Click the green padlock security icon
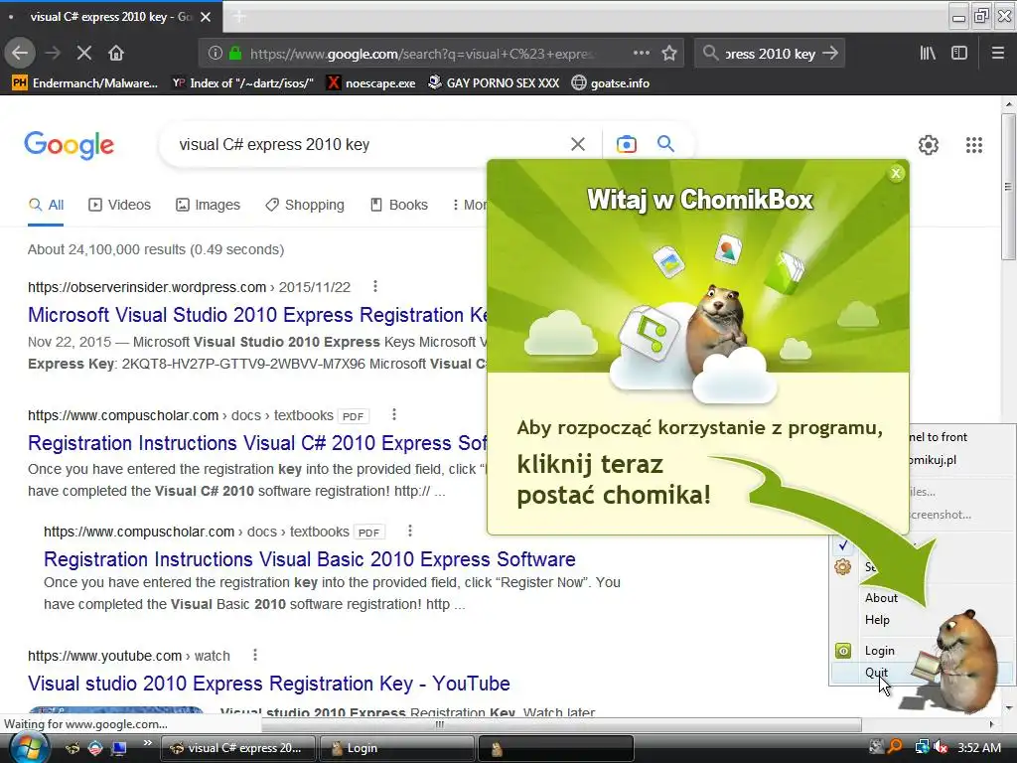The height and width of the screenshot is (763, 1017). click(x=235, y=54)
